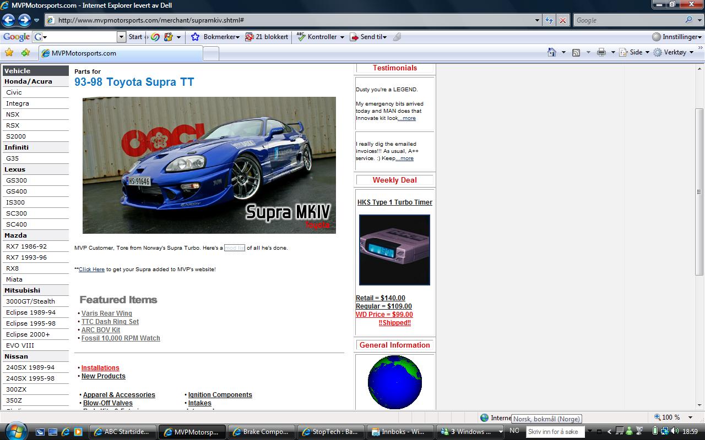Refresh the page with the refresh icon
This screenshot has width=705, height=440.
(x=549, y=20)
